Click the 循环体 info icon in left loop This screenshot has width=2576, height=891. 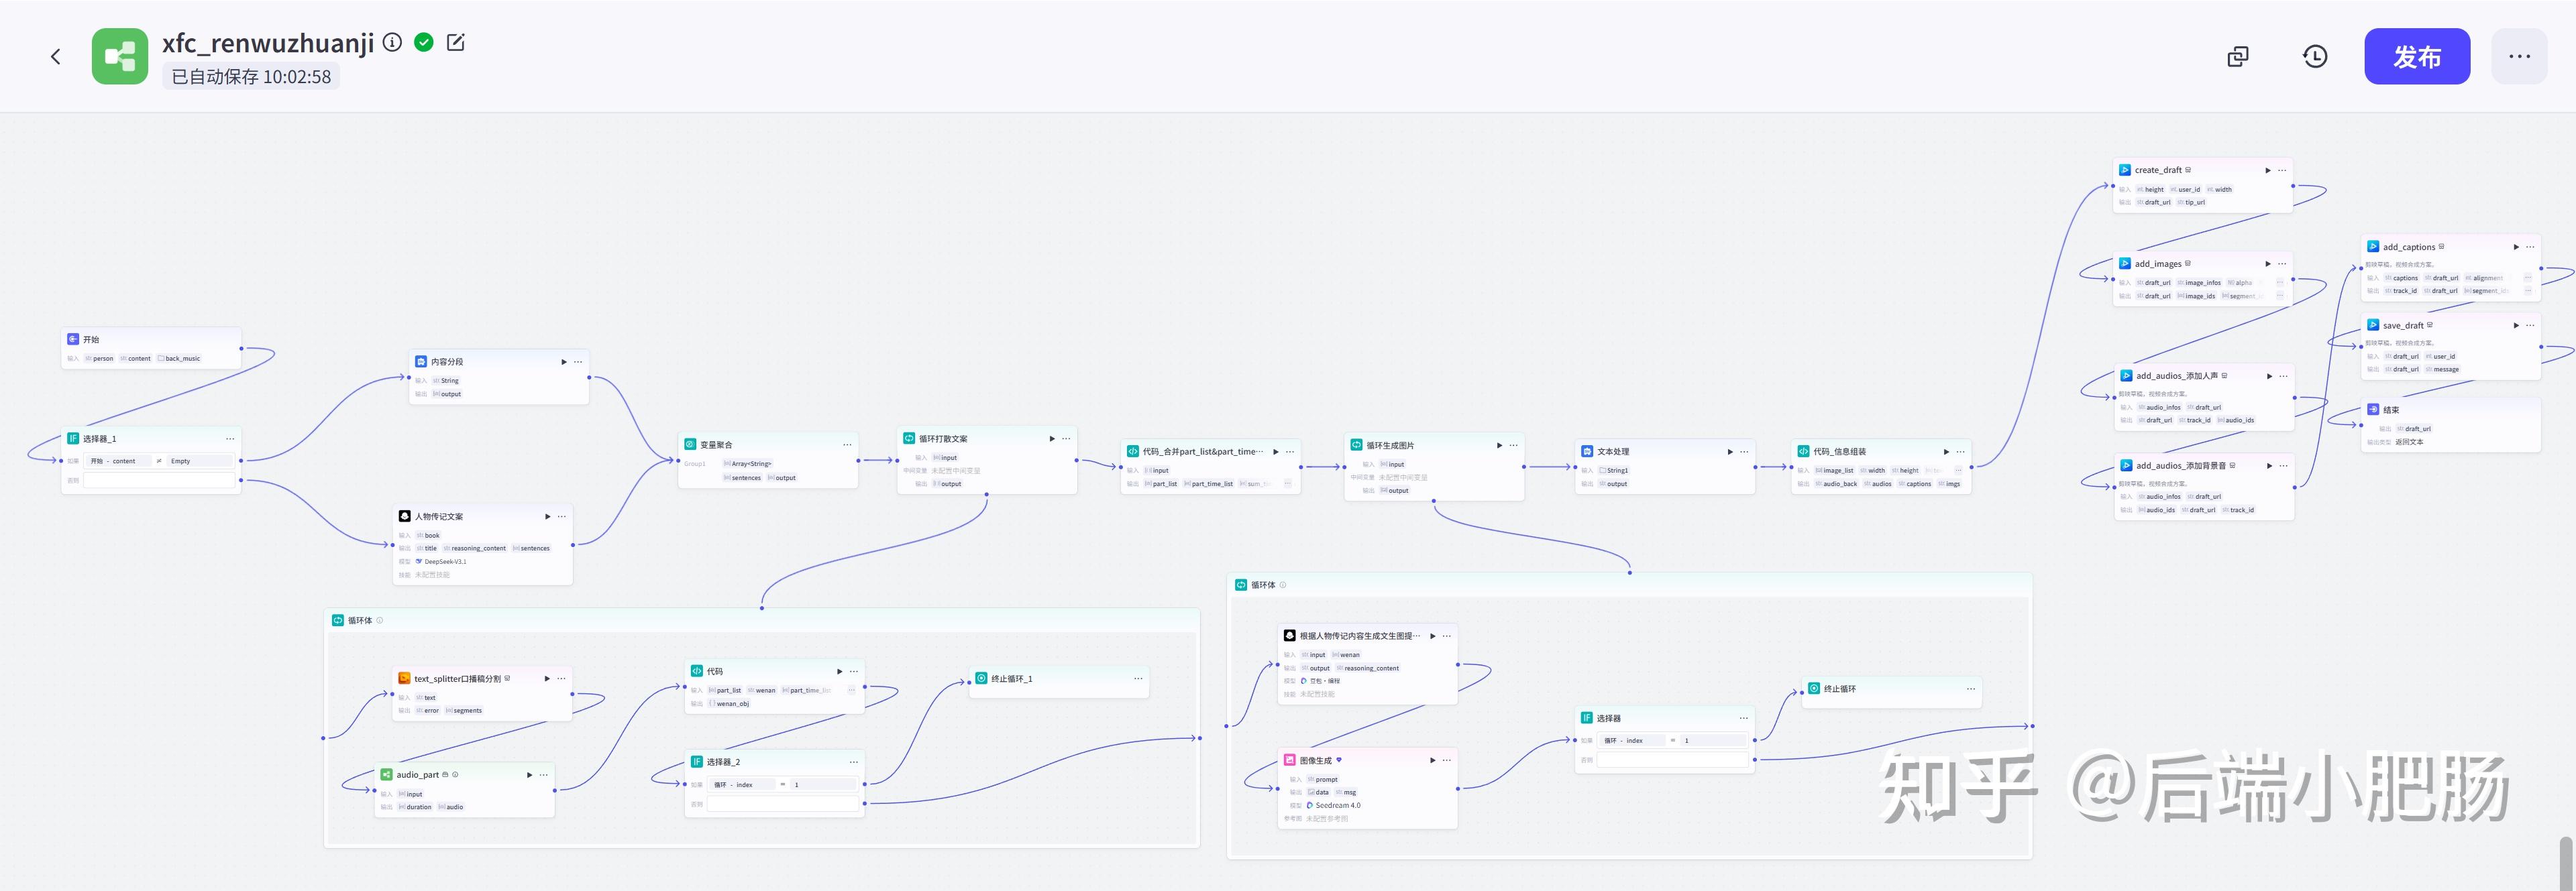click(x=380, y=620)
